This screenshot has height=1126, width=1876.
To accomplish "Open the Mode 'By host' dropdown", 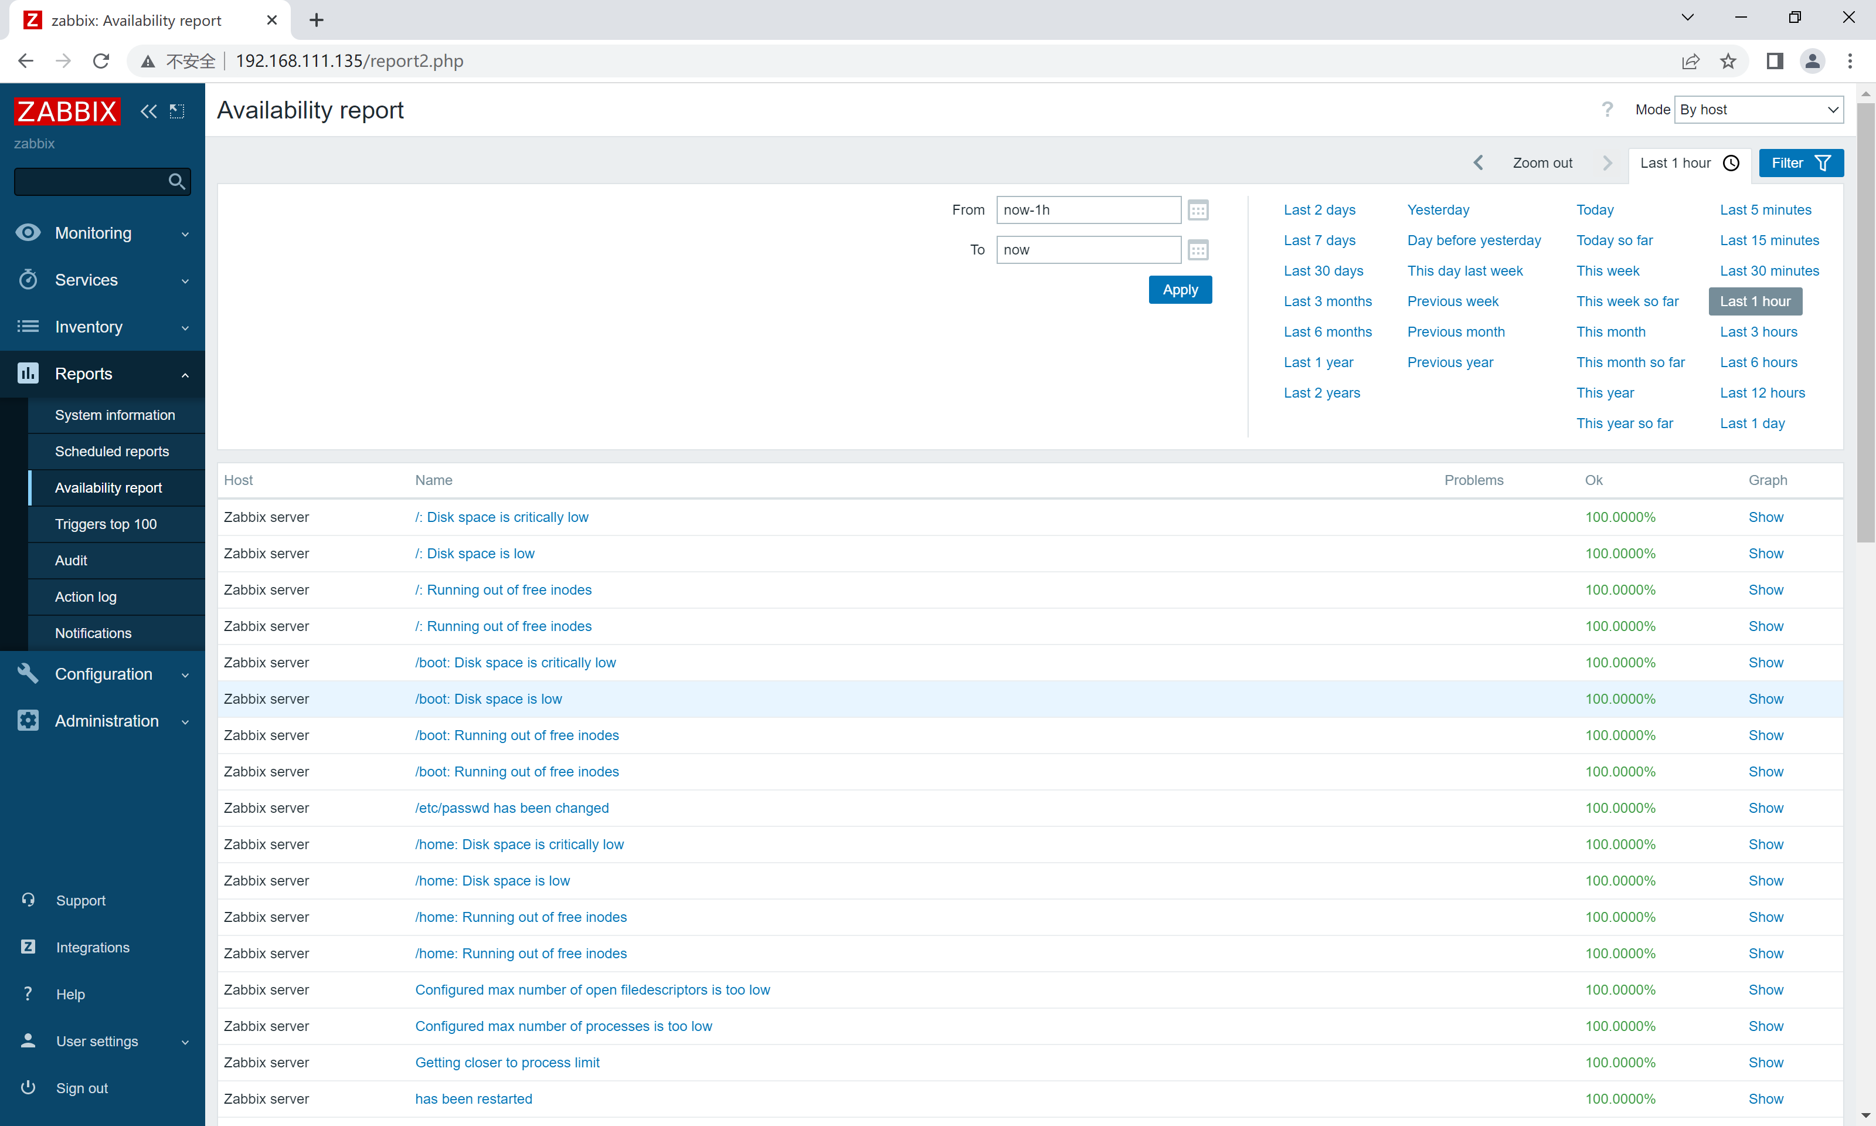I will (1759, 109).
